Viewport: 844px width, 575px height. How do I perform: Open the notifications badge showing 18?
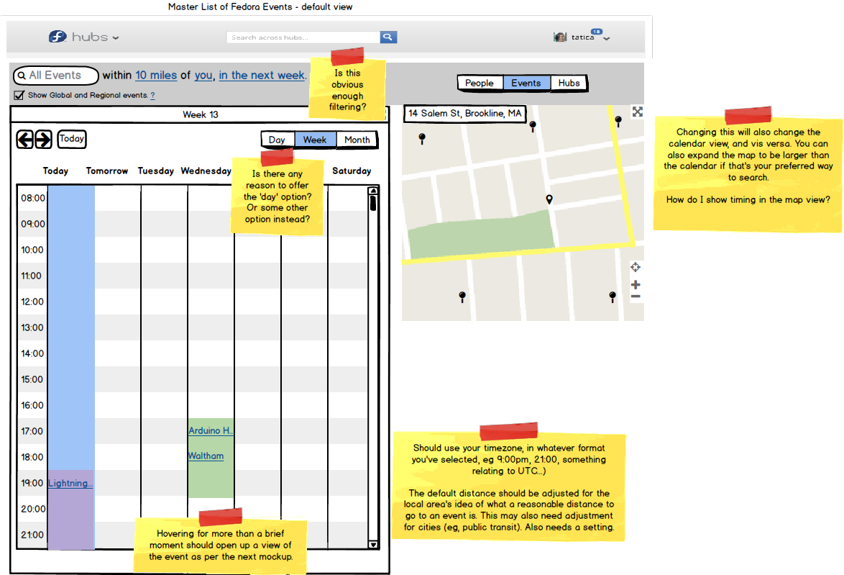pos(597,32)
